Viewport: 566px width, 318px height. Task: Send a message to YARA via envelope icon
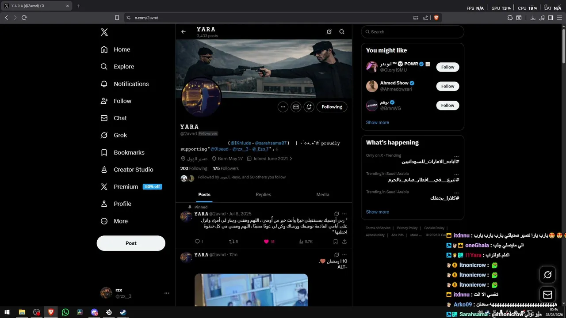coord(296,107)
